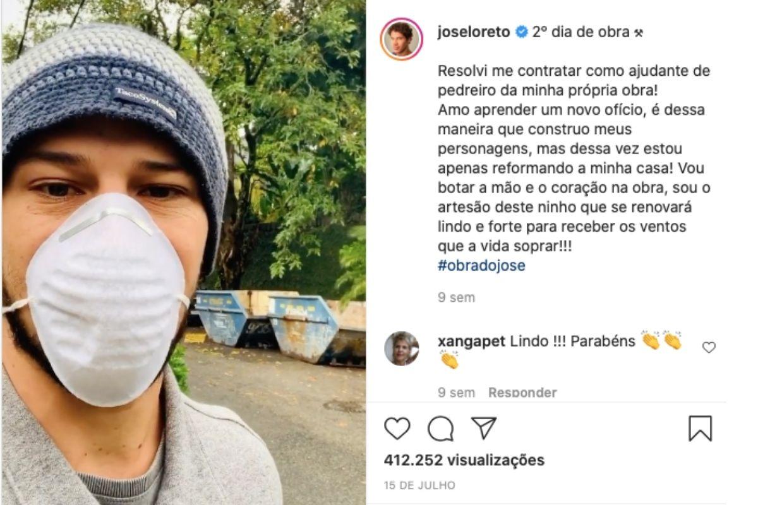Open the joseloreto username link
The width and height of the screenshot is (758, 505).
pyautogui.click(x=473, y=32)
